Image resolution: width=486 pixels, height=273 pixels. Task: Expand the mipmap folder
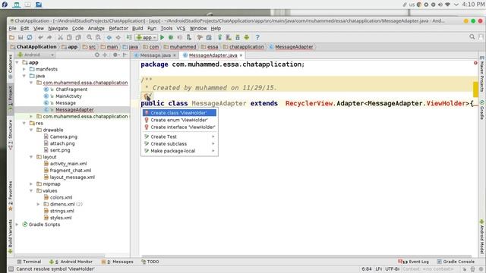click(31, 184)
